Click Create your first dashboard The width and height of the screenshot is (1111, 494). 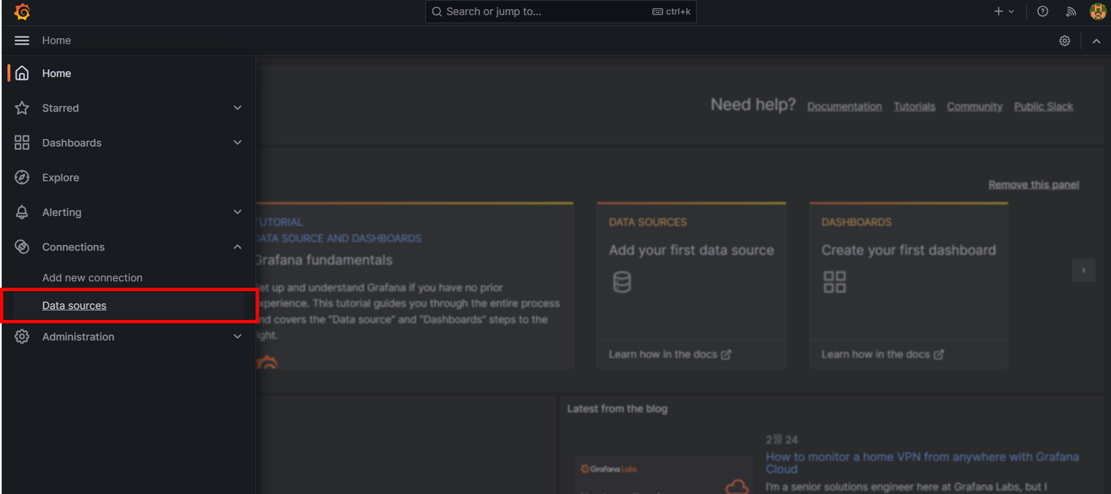(x=909, y=250)
